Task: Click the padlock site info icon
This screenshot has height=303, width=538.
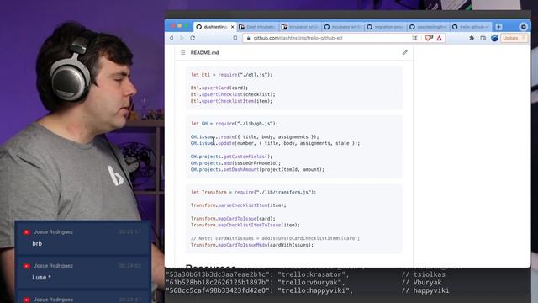Action: [x=249, y=38]
